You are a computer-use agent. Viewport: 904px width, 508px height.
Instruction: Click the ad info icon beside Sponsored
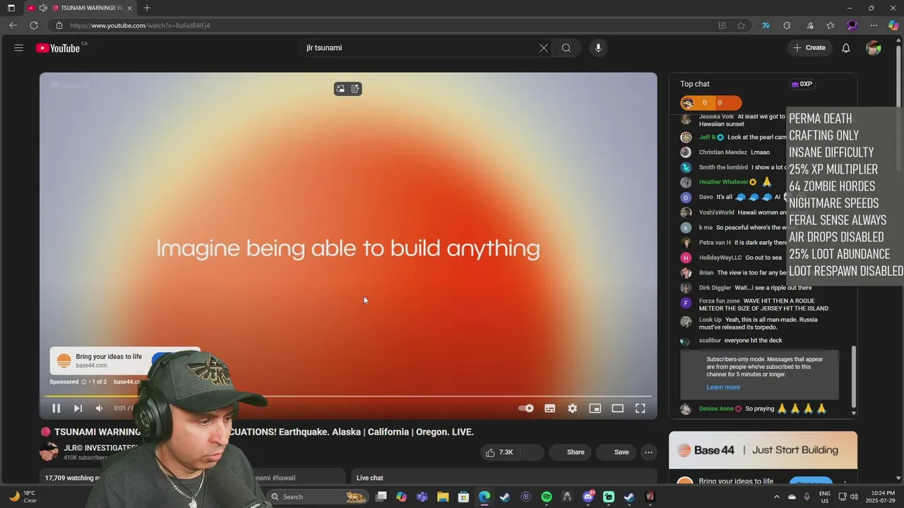click(x=83, y=382)
